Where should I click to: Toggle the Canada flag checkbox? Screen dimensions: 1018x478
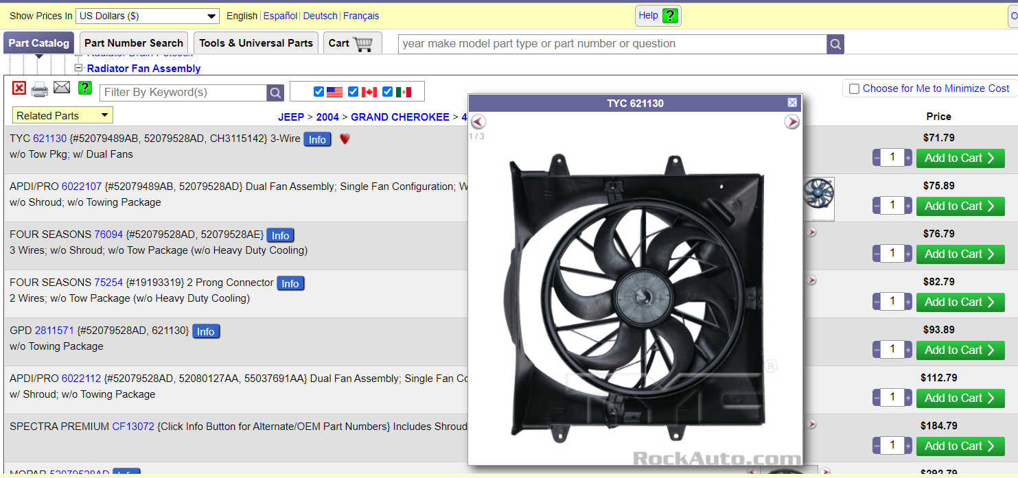(353, 92)
